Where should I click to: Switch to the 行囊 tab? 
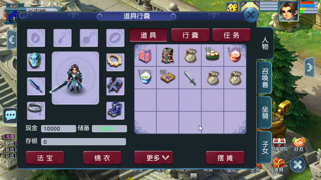pos(190,35)
